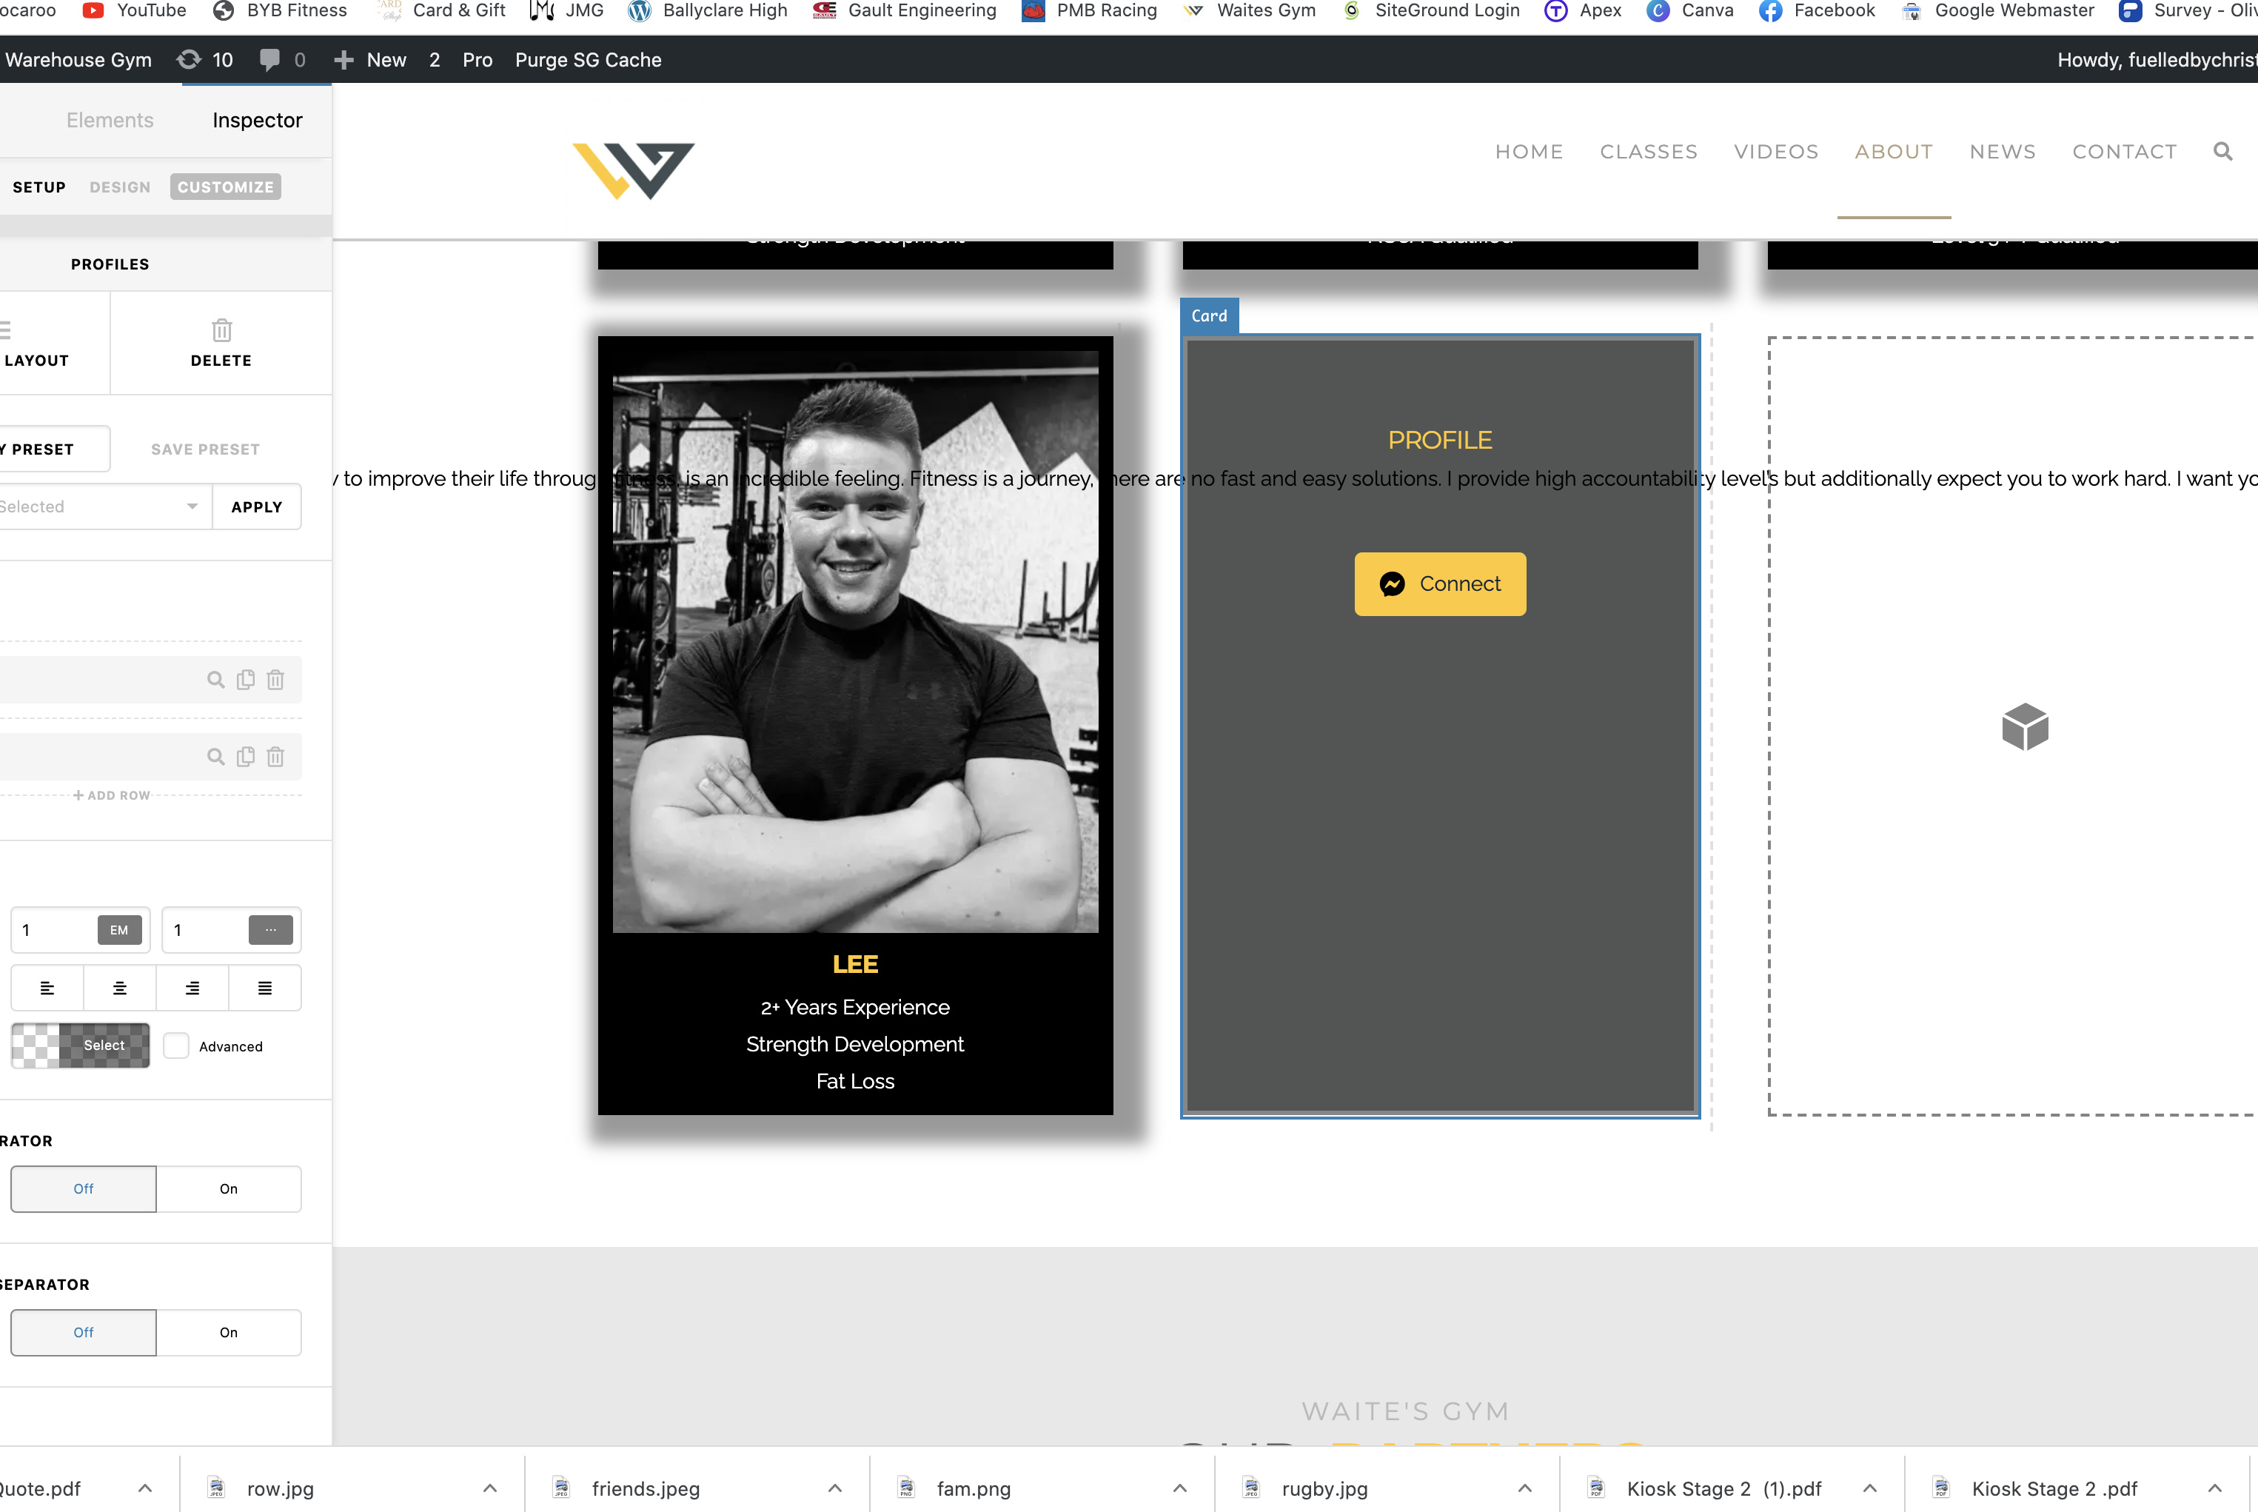Duplicate the first row item

tap(246, 680)
